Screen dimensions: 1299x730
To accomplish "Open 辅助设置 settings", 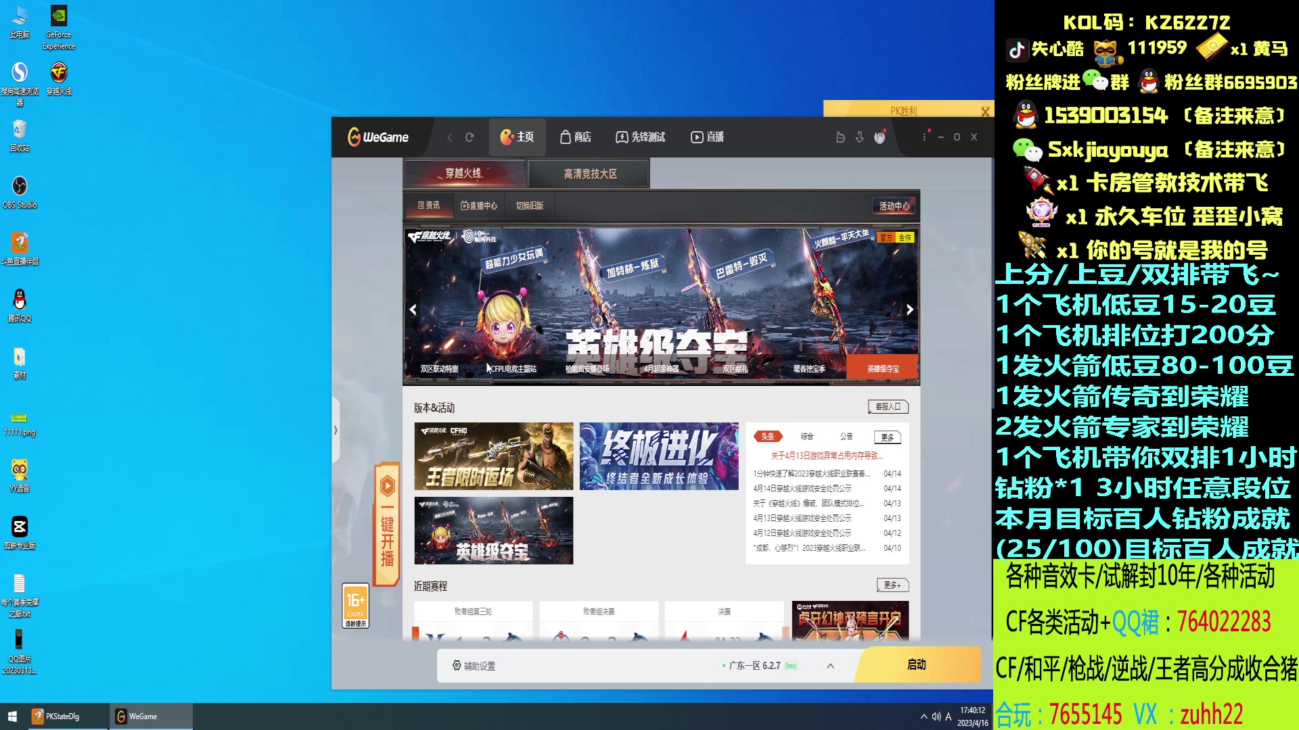I will pos(474,666).
